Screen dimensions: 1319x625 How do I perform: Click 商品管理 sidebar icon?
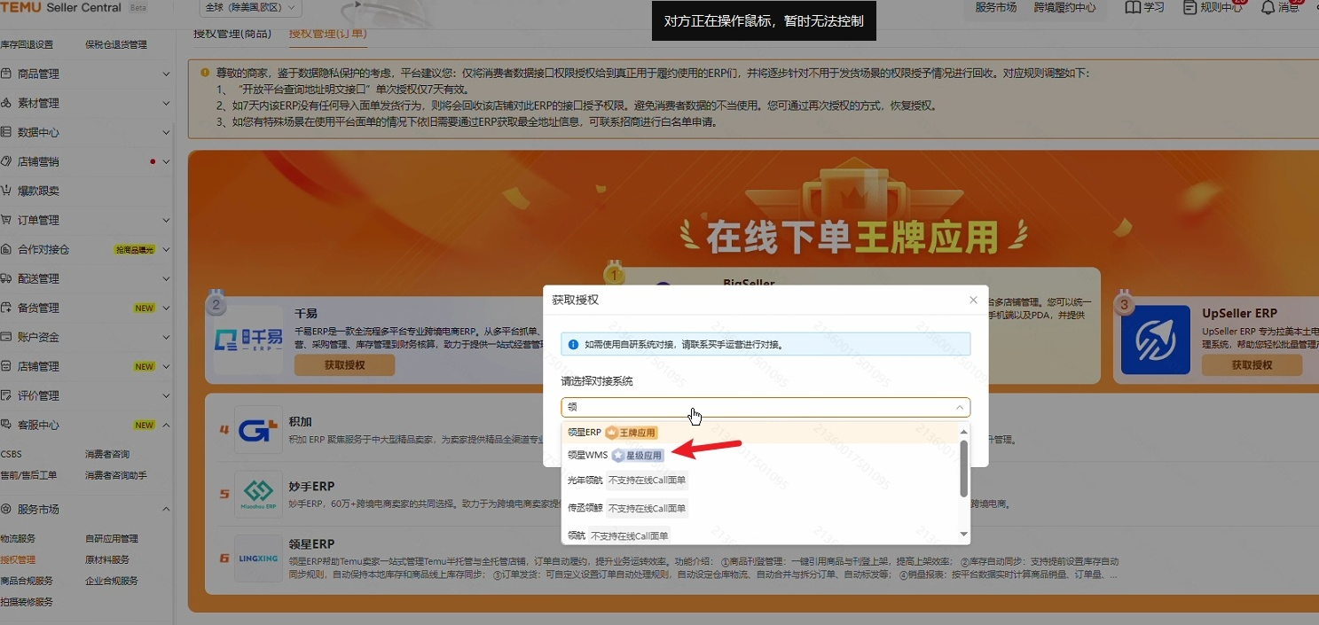[x=6, y=74]
